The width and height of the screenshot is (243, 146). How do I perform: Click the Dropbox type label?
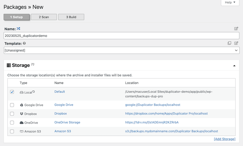pos(30,114)
